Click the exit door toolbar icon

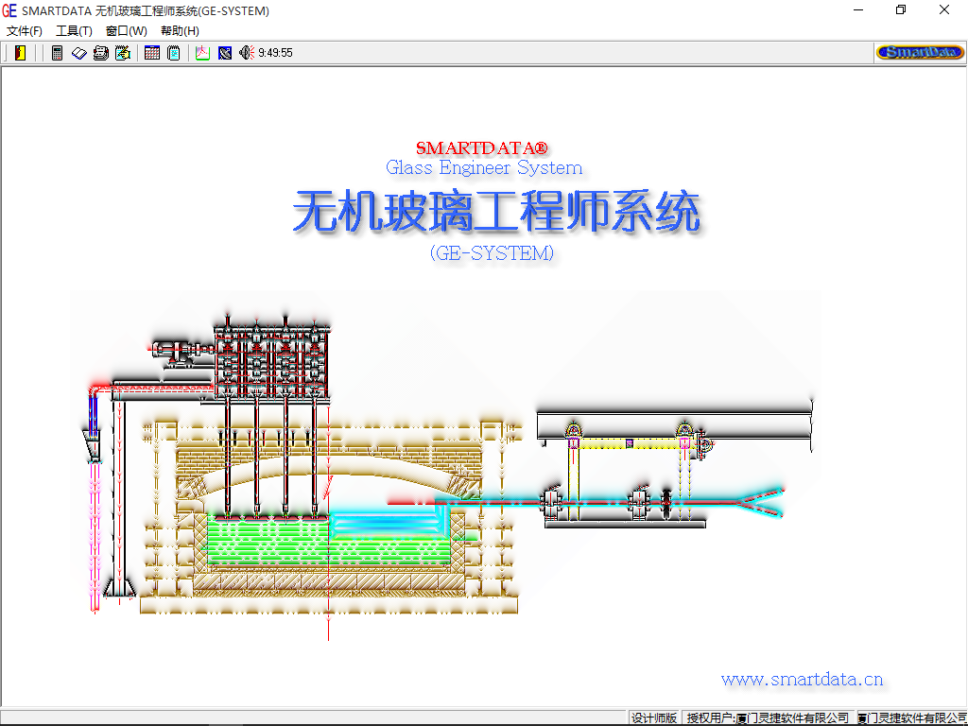click(x=21, y=53)
